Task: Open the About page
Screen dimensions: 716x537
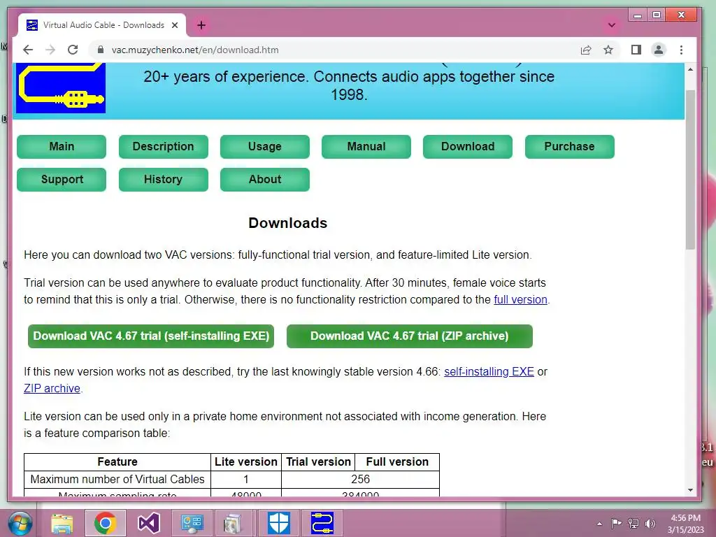Action: 265,180
